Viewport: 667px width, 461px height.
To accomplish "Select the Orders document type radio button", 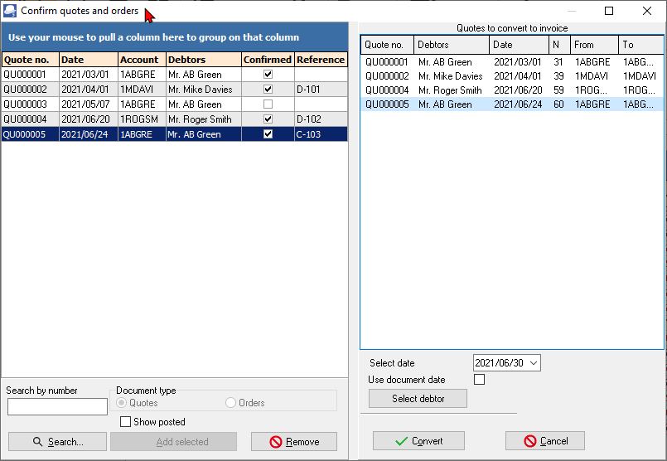I will (231, 403).
